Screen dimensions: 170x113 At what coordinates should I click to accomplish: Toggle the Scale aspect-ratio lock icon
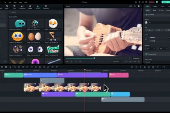coord(146,39)
